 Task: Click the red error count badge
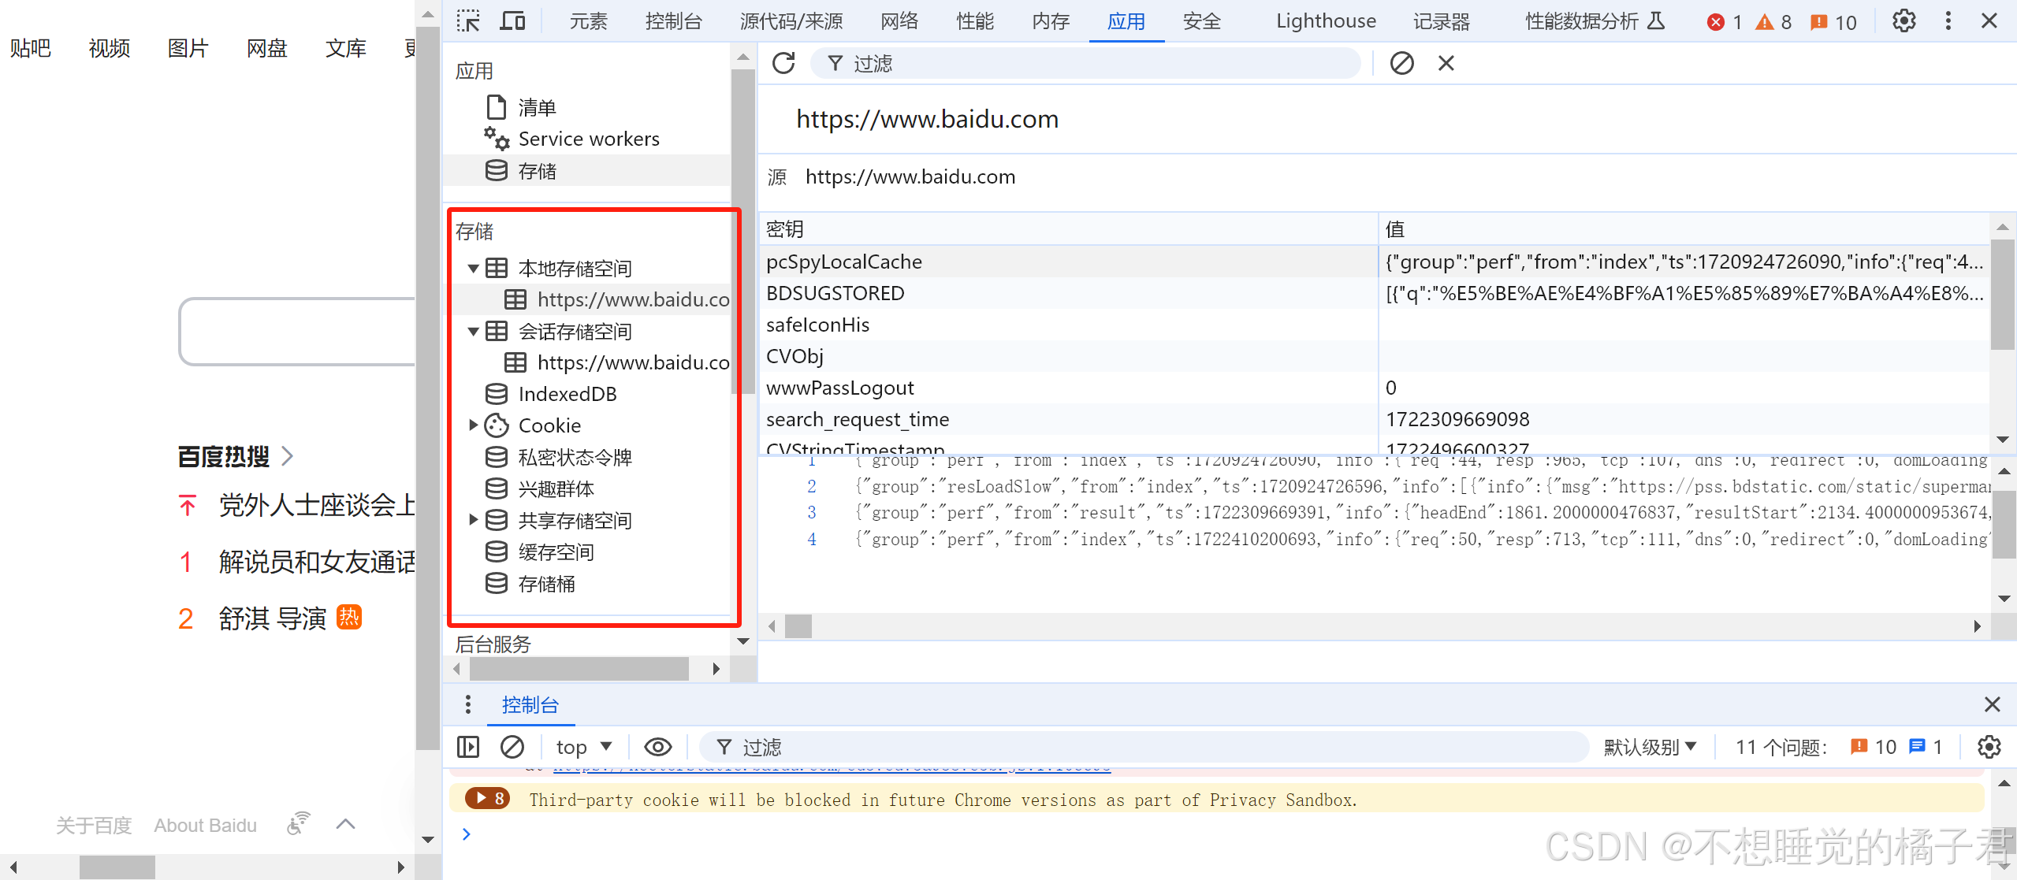(x=1724, y=22)
